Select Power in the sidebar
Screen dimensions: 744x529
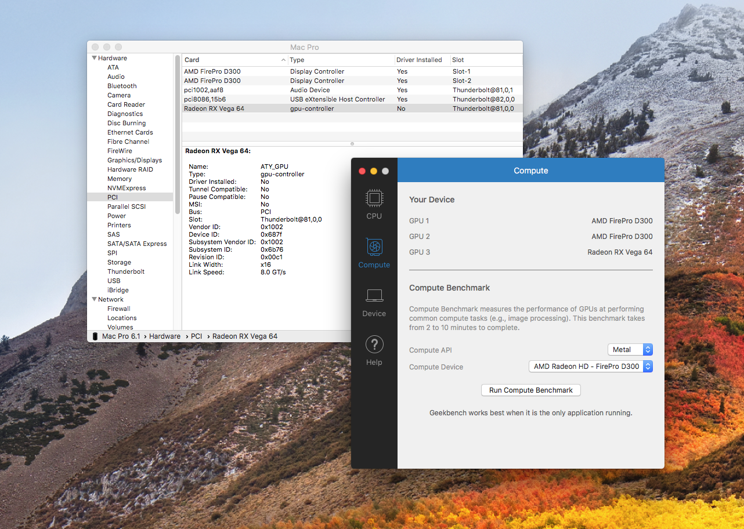[117, 216]
